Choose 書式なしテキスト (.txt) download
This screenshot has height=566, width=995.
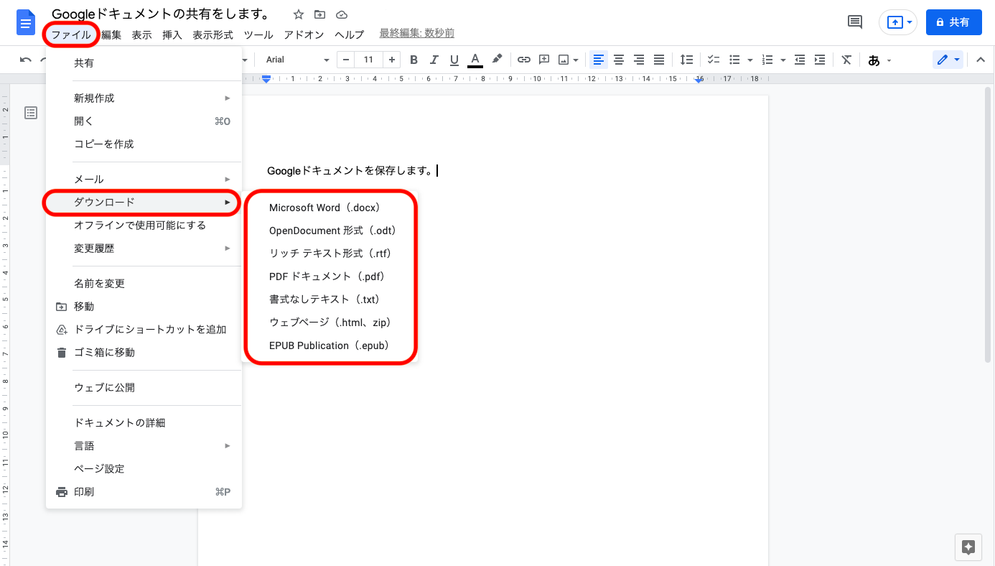(330, 300)
